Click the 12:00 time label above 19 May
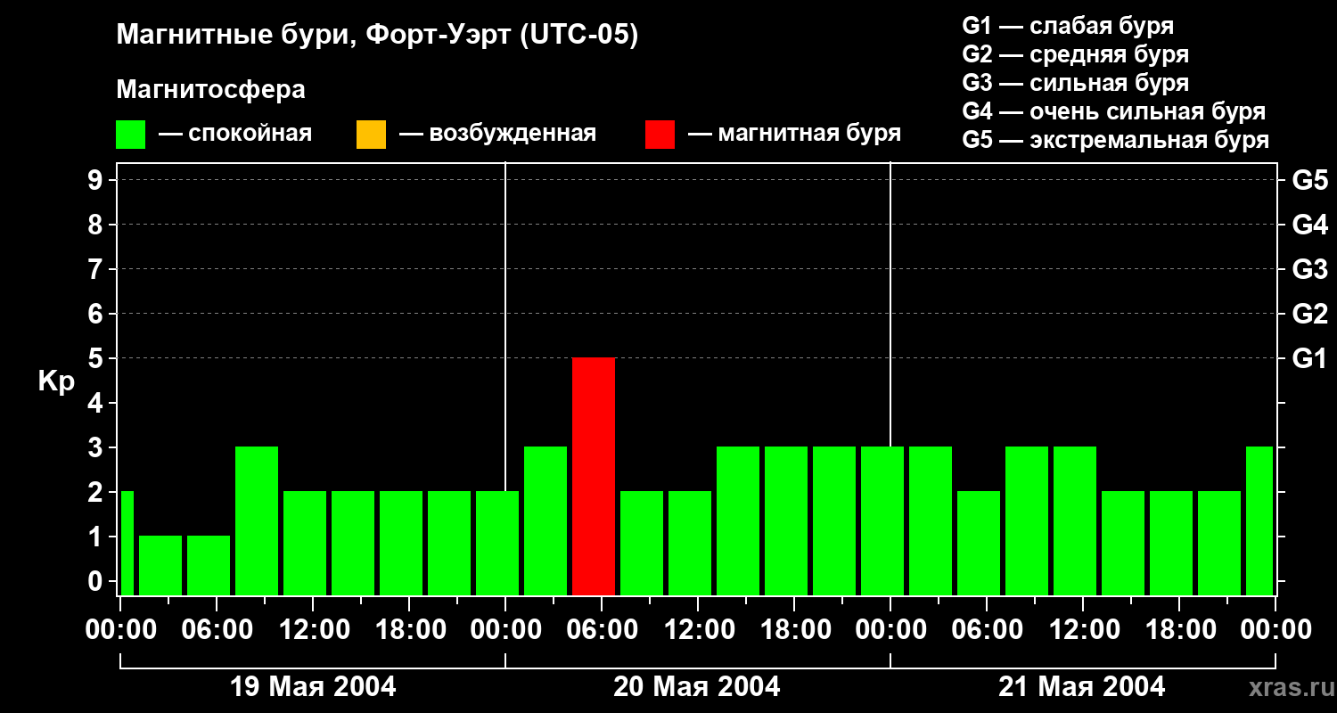 (x=313, y=630)
